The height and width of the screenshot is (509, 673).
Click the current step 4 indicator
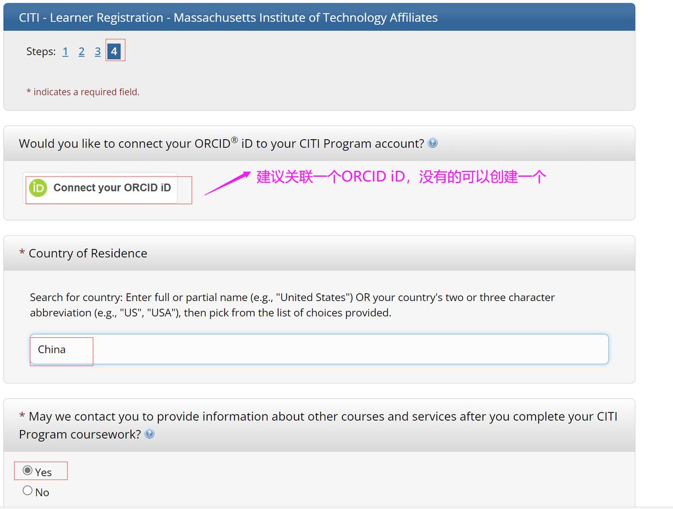[x=114, y=51]
